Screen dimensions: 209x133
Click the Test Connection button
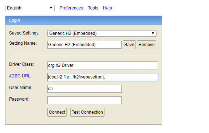pyautogui.click(x=87, y=112)
